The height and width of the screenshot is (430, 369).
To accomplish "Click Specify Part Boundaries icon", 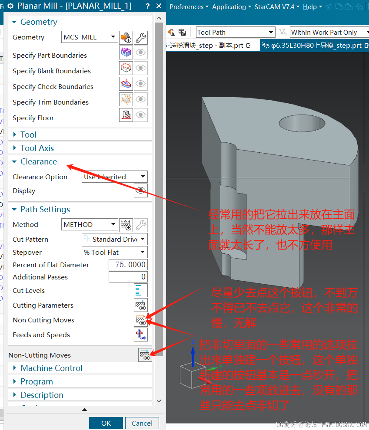I will coord(126,53).
